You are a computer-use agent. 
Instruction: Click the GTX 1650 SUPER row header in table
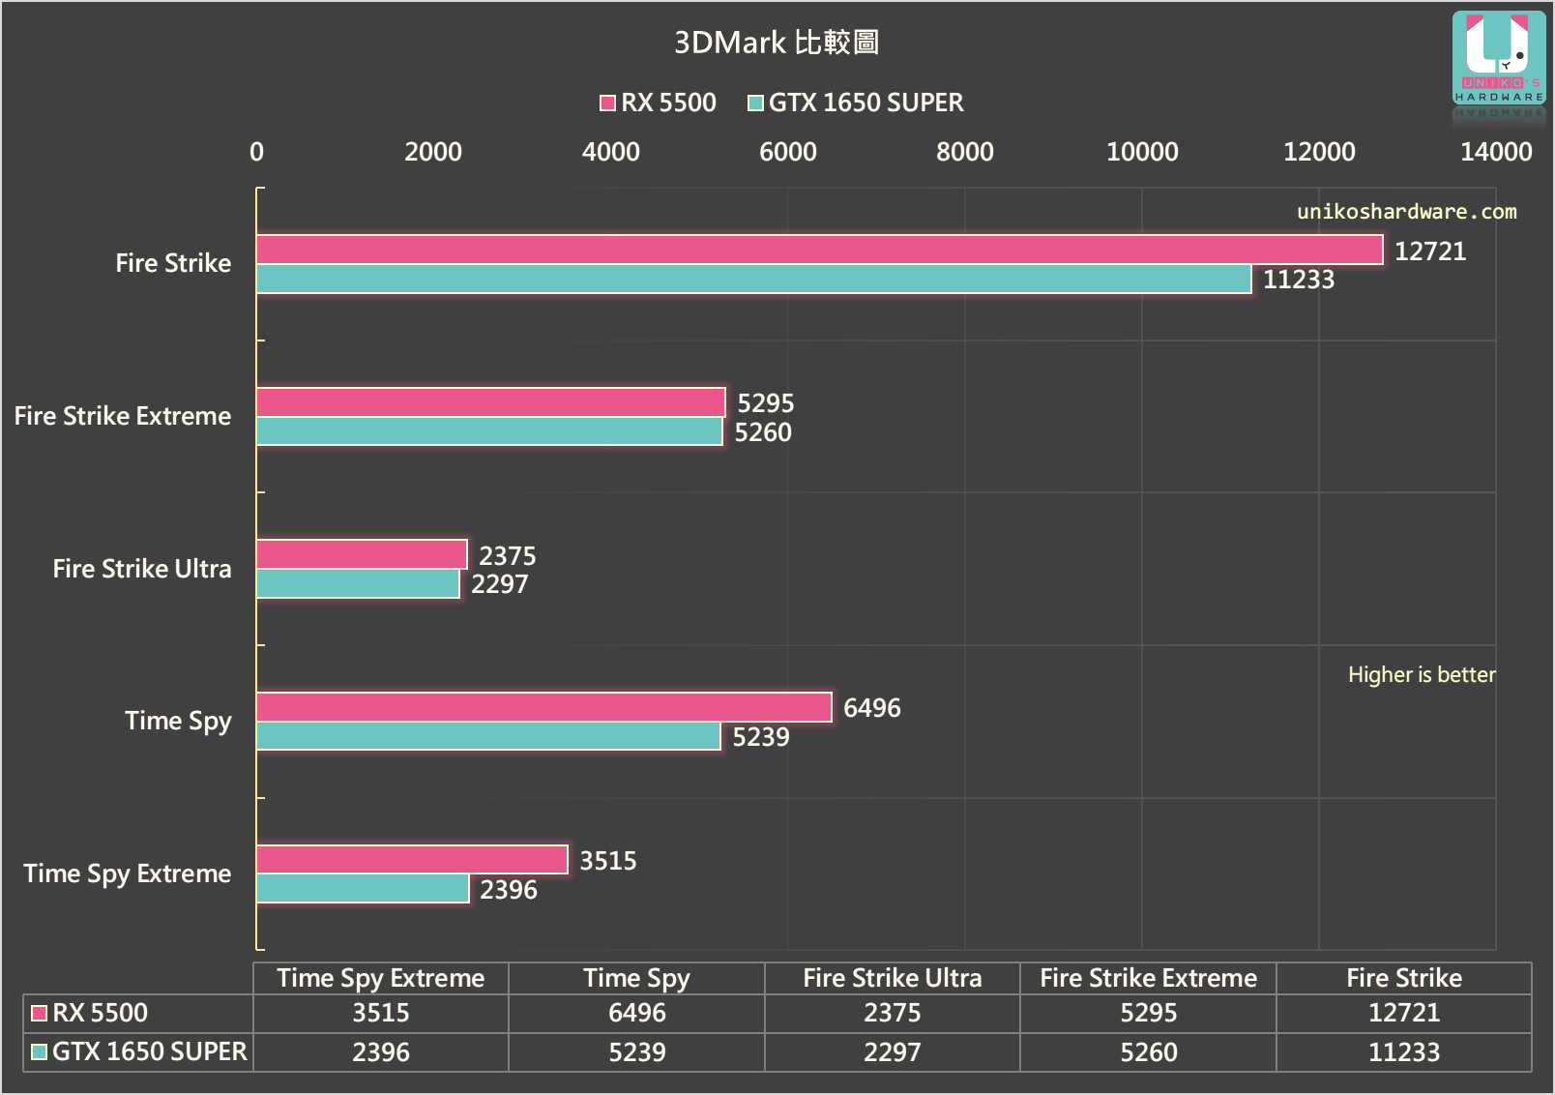(138, 1052)
